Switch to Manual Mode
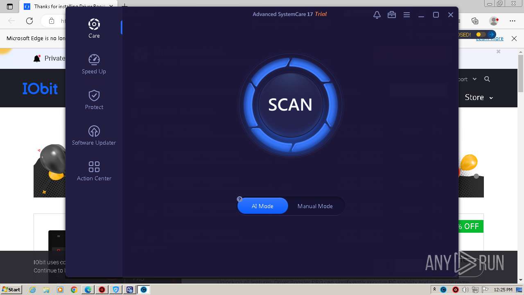 click(315, 206)
